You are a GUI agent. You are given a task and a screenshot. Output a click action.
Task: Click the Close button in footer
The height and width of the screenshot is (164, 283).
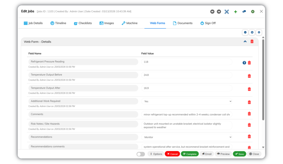[x=254, y=154]
